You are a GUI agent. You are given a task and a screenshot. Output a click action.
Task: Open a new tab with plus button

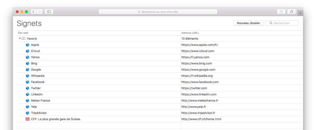coord(300,13)
